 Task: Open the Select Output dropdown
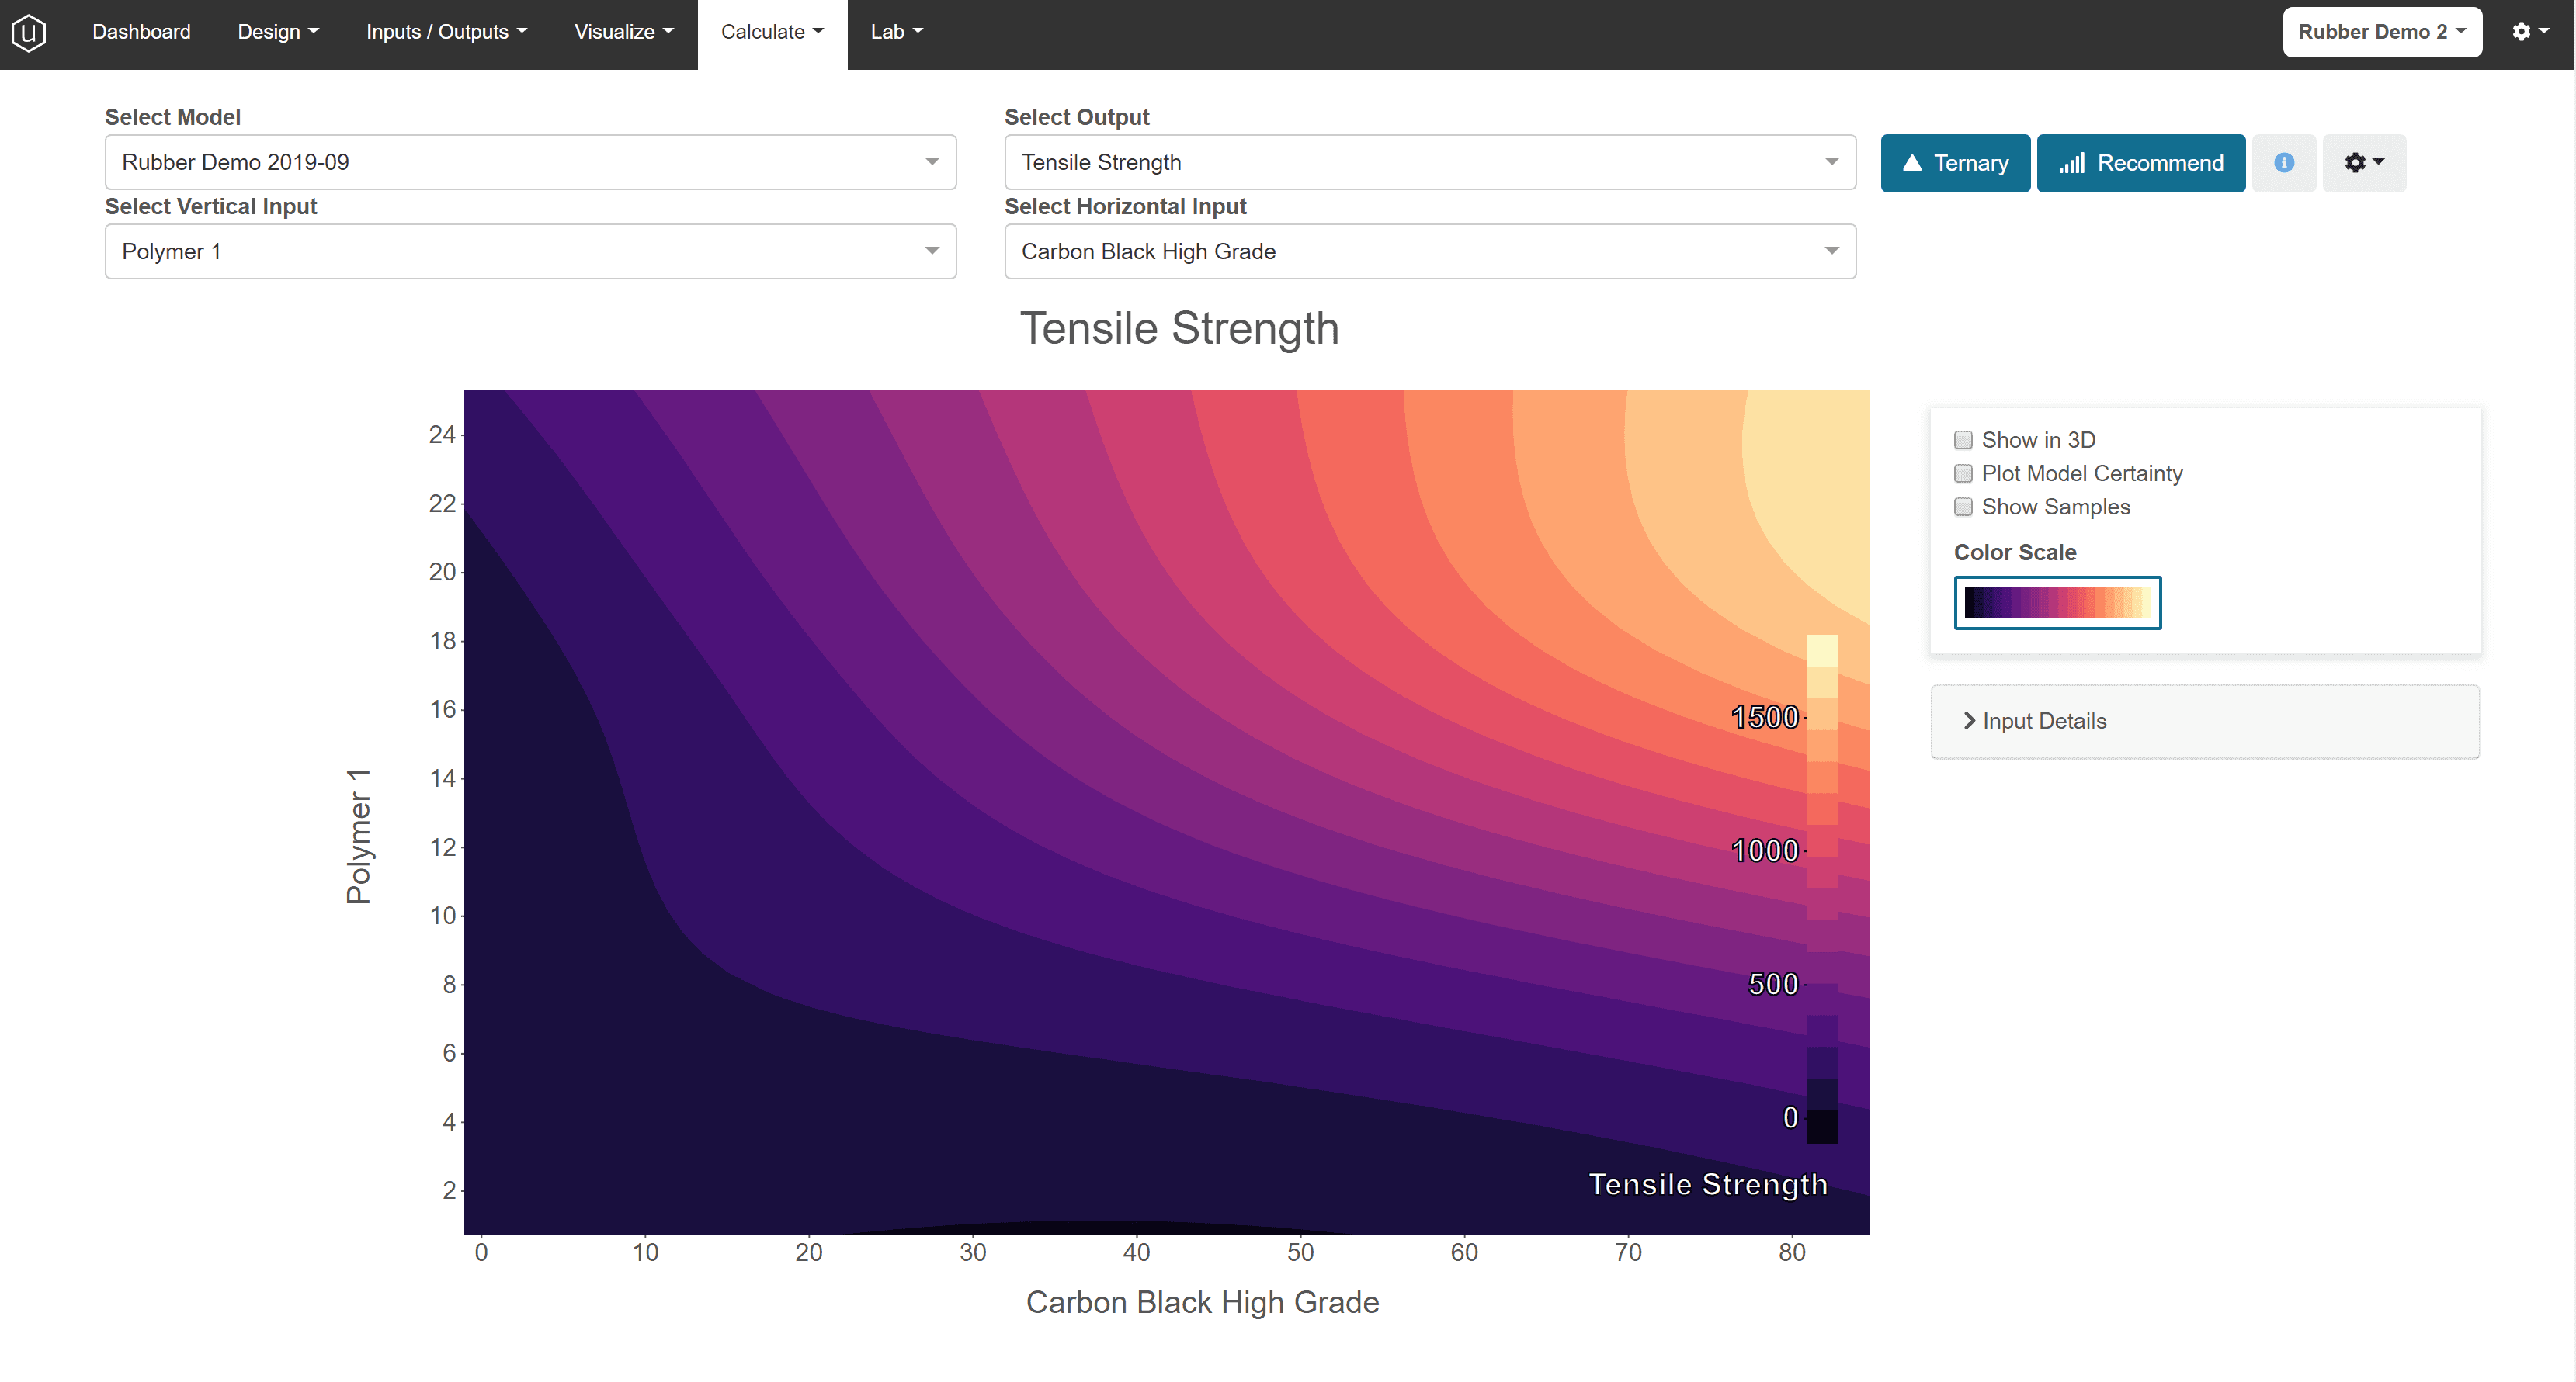[1429, 162]
